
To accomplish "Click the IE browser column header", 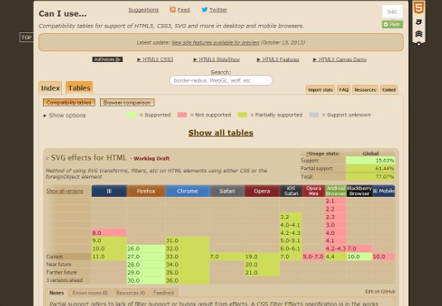I will [109, 191].
